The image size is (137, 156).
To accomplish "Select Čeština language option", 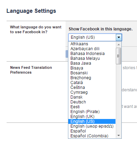I will click(92, 88).
